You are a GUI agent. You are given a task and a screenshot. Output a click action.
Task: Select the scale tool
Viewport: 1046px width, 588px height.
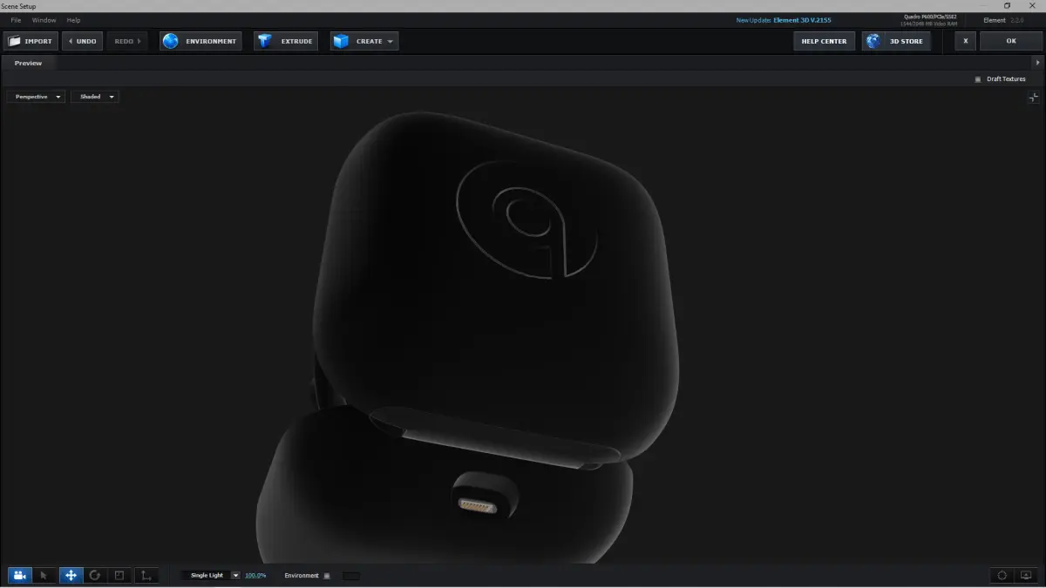click(x=119, y=575)
